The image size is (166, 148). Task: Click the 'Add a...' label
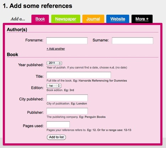click(18, 19)
